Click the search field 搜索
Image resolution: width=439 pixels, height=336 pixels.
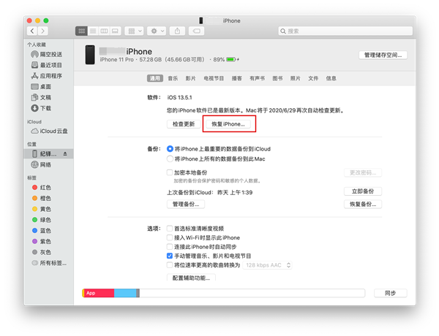(x=345, y=31)
